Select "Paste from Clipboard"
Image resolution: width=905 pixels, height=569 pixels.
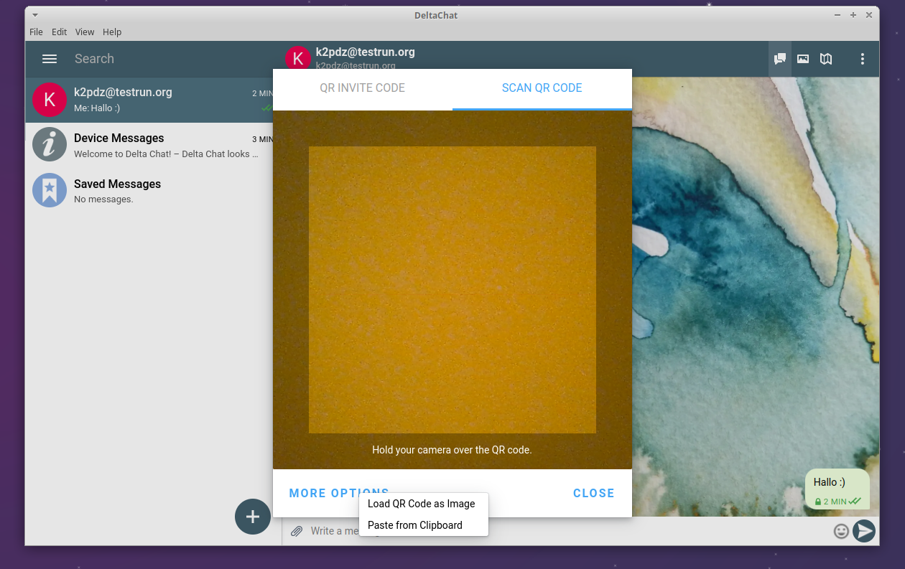click(x=414, y=525)
